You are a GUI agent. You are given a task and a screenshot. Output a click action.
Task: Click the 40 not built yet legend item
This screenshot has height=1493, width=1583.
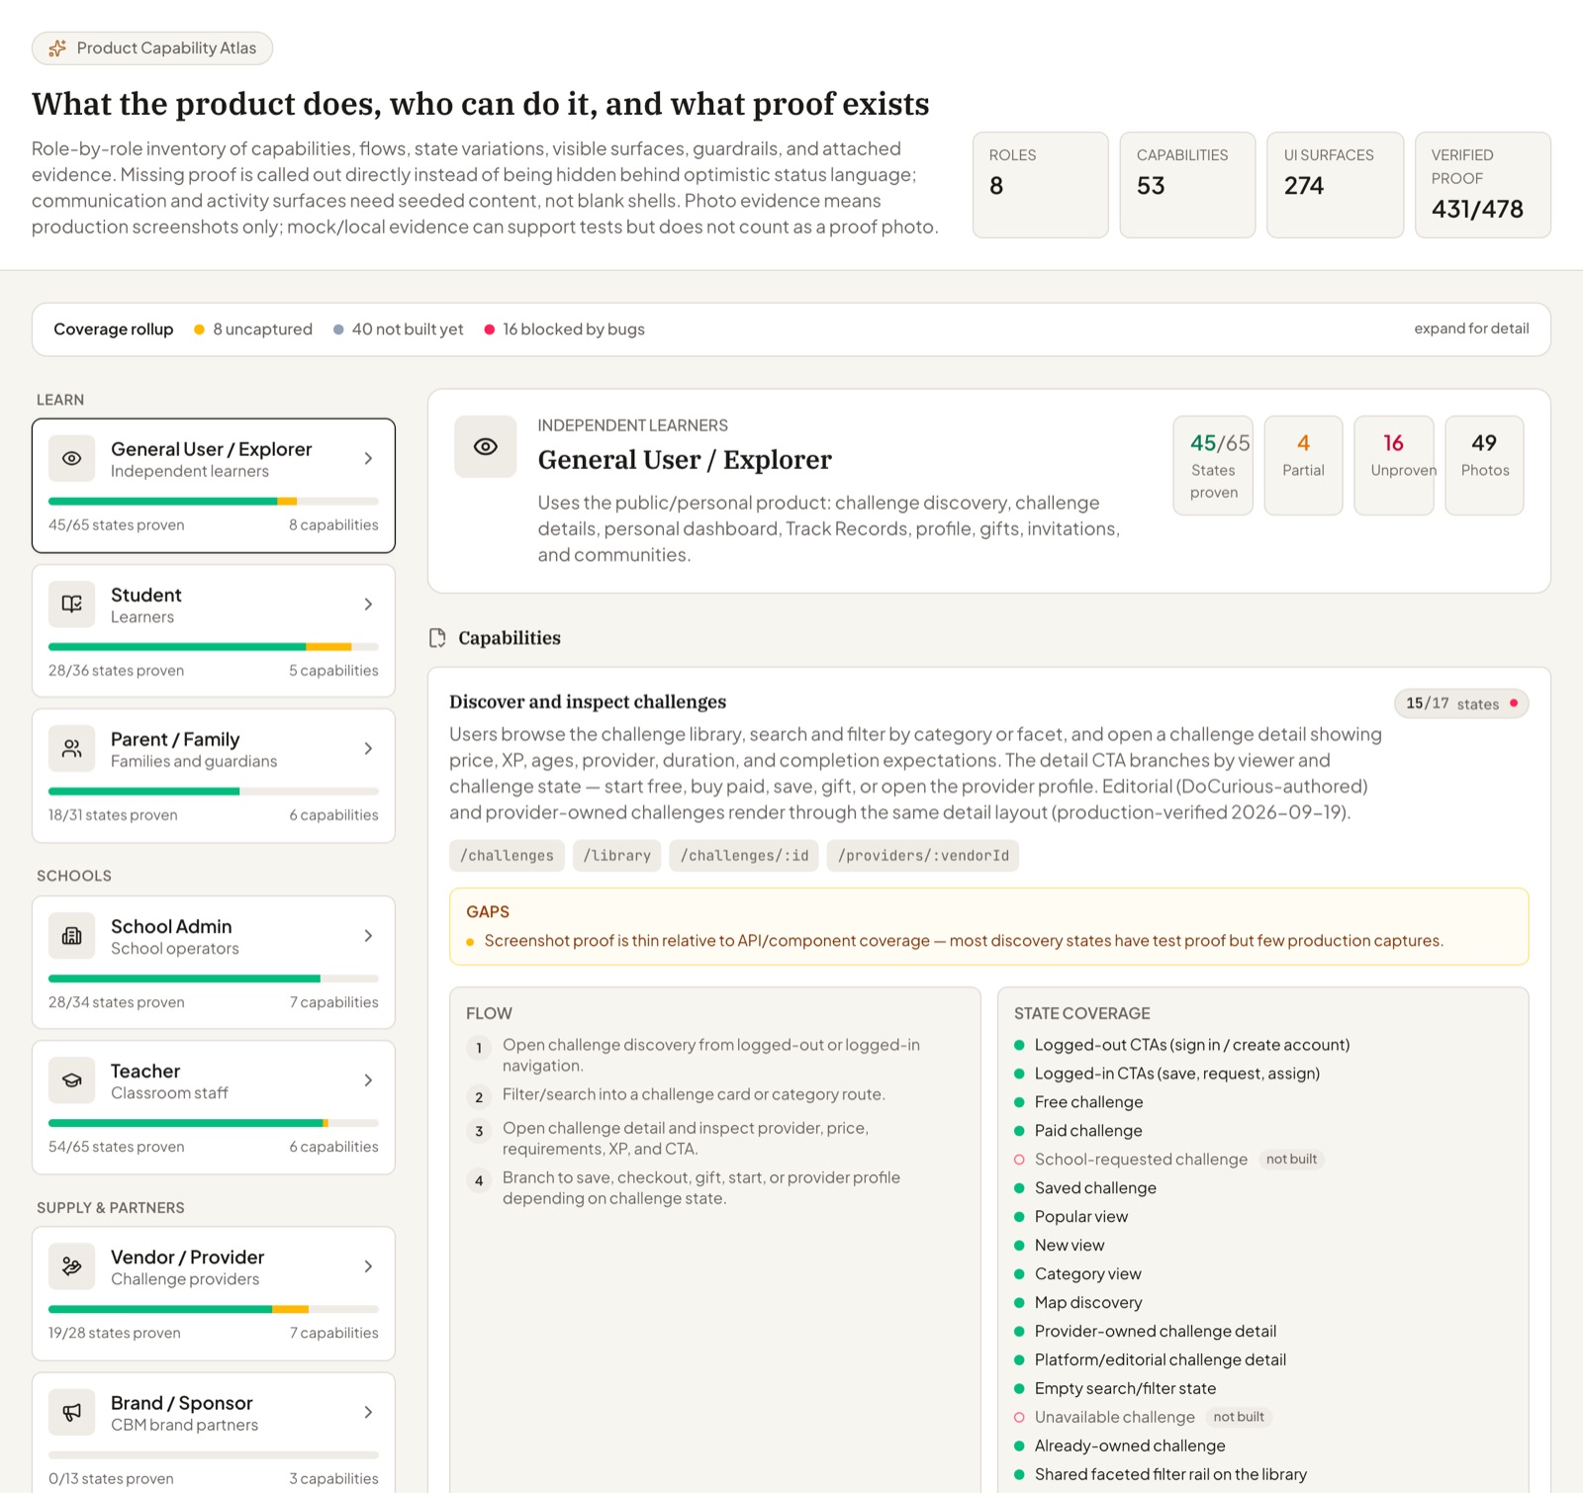(398, 328)
